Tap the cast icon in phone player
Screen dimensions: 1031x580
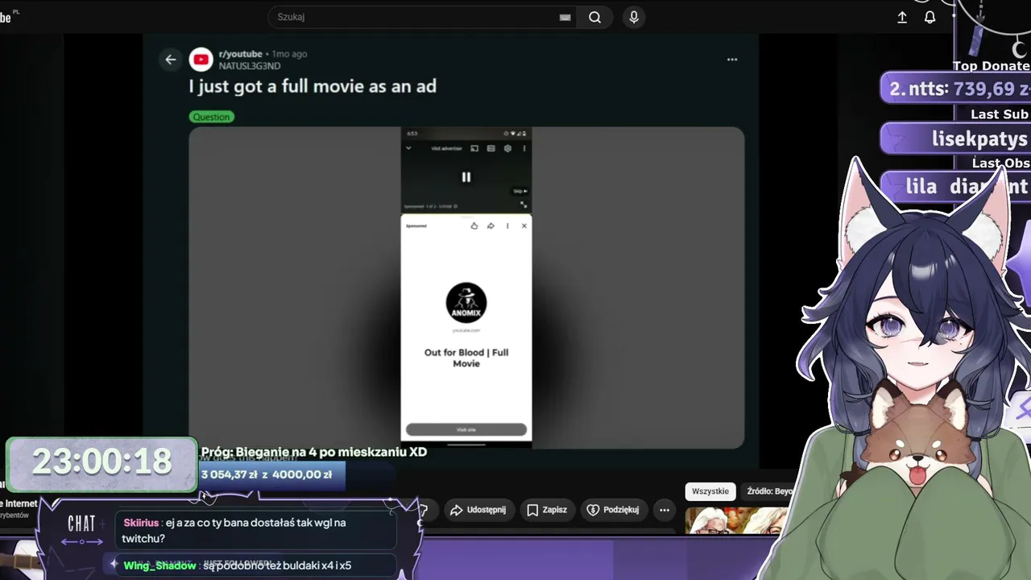coord(474,148)
